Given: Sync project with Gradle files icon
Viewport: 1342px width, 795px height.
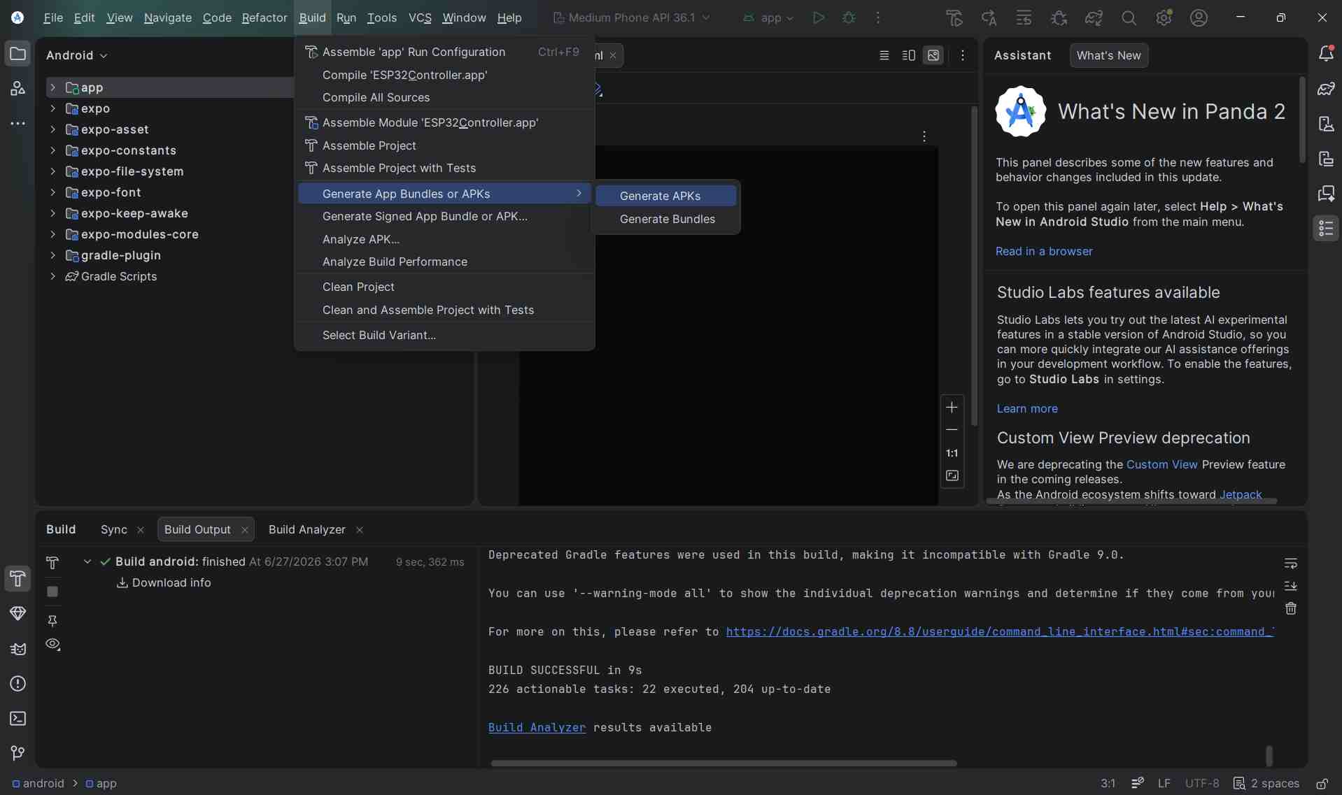Looking at the screenshot, I should click(x=1094, y=17).
